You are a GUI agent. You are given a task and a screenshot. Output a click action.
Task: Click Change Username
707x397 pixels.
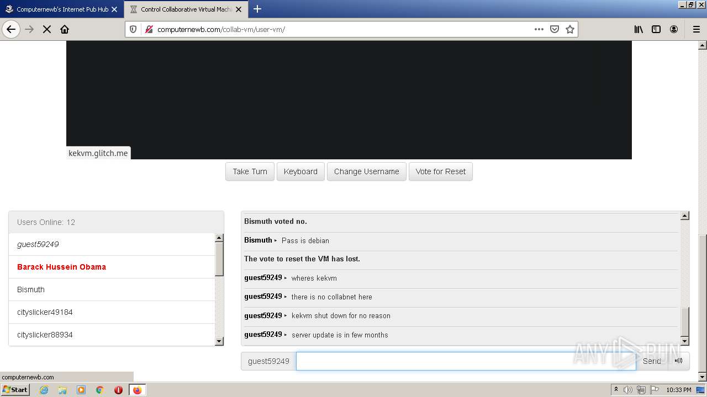click(367, 171)
